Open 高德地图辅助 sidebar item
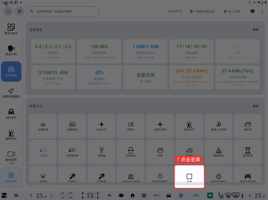The height and width of the screenshot is (200, 268). [x=11, y=93]
